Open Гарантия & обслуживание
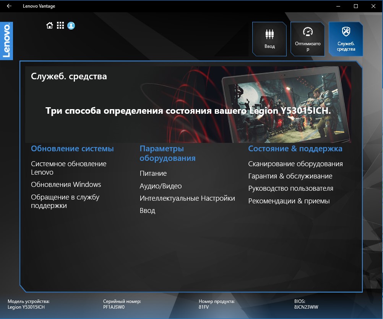Image resolution: width=383 pixels, height=319 pixels. 290,176
